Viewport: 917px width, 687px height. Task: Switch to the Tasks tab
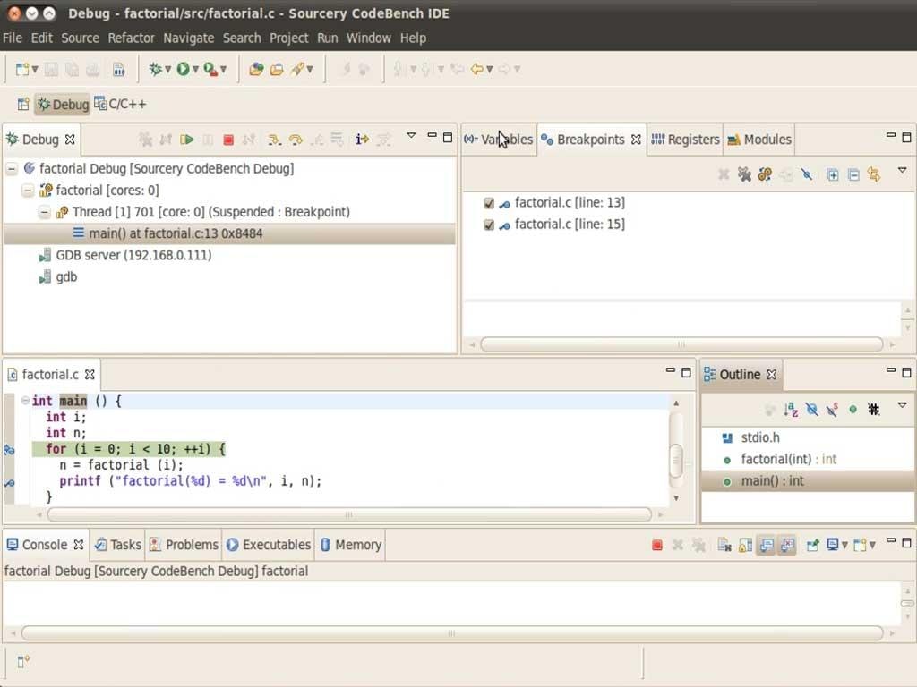pyautogui.click(x=118, y=545)
